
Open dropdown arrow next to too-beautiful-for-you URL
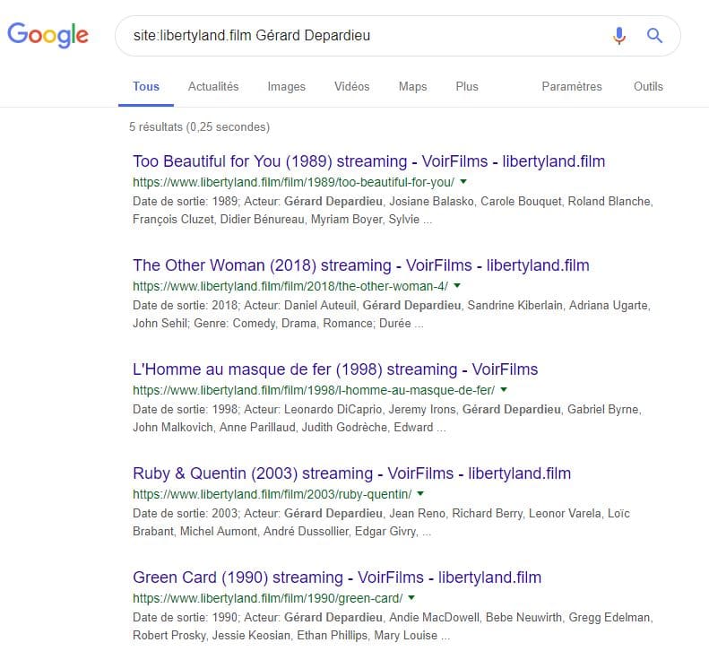tap(463, 182)
